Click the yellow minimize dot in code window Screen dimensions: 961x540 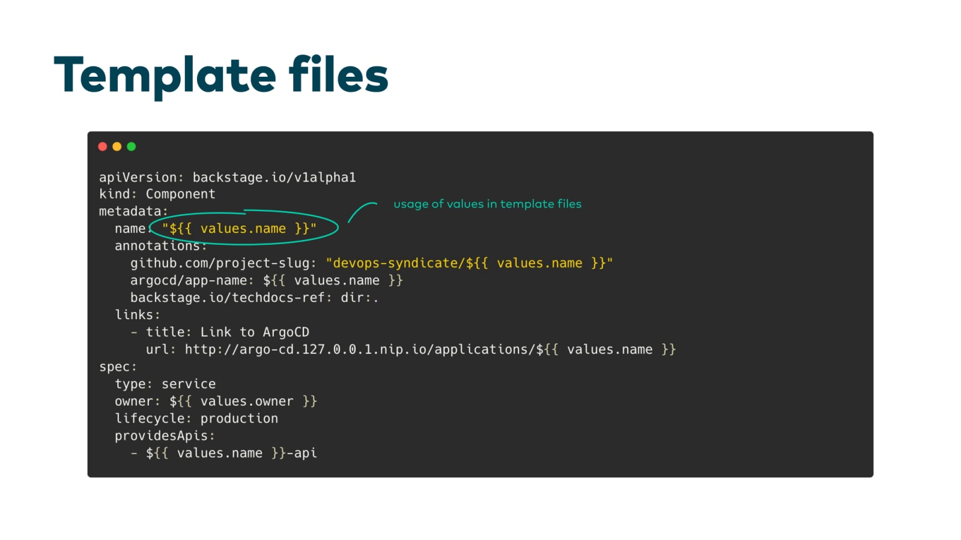[x=117, y=146]
